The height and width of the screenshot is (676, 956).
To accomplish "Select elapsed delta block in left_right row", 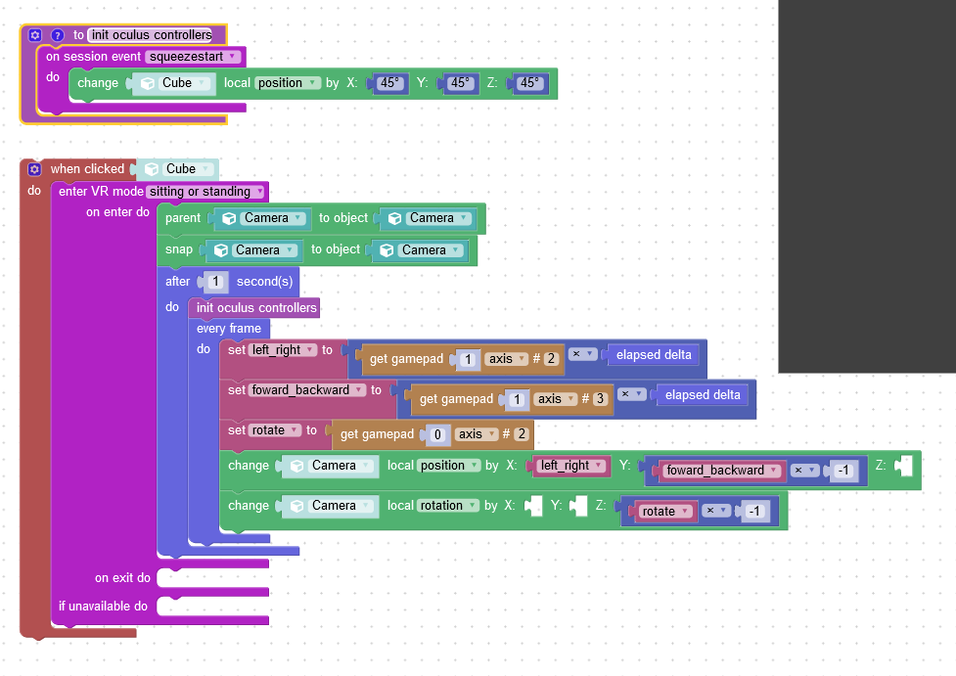I will coord(654,355).
